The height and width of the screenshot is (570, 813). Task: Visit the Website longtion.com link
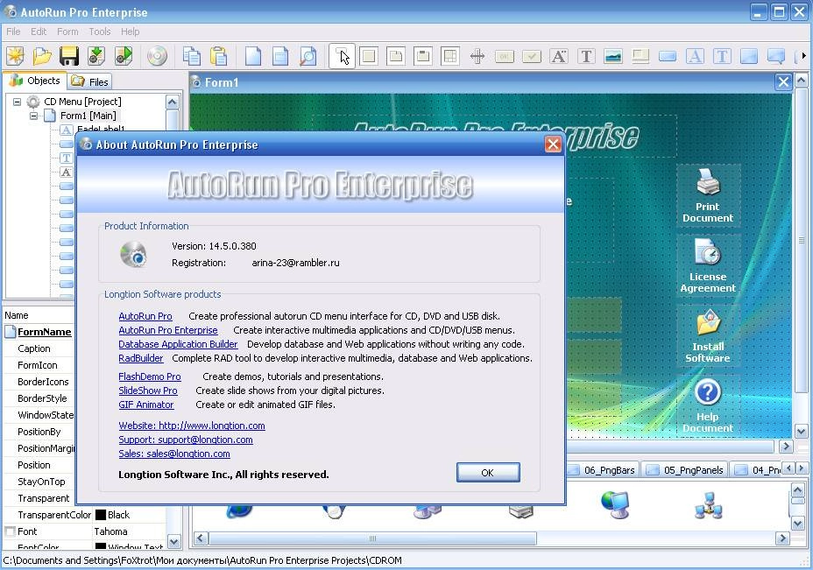192,426
